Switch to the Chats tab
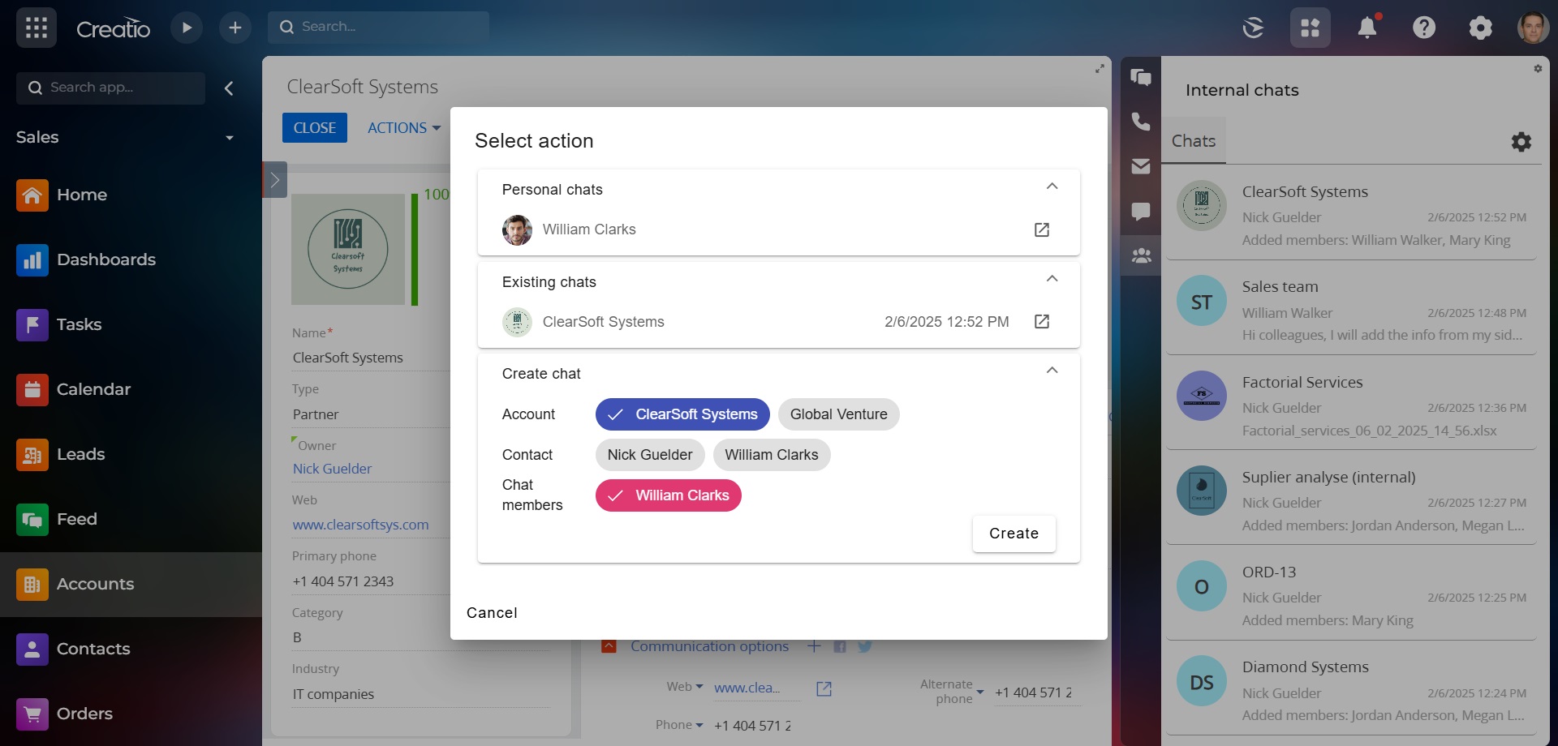The width and height of the screenshot is (1558, 746). coord(1194,141)
